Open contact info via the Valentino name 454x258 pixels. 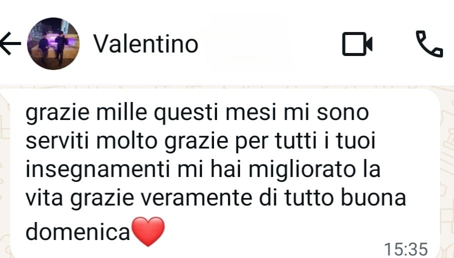click(x=145, y=43)
